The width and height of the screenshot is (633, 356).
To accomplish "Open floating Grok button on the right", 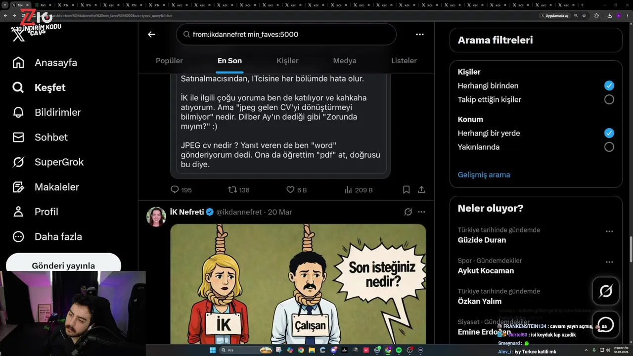I will [x=606, y=291].
